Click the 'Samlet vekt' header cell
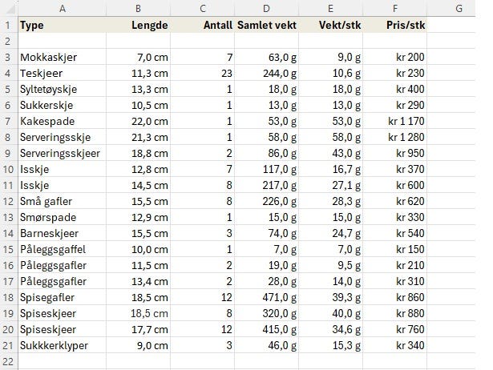This screenshot has width=493, height=370. point(267,25)
